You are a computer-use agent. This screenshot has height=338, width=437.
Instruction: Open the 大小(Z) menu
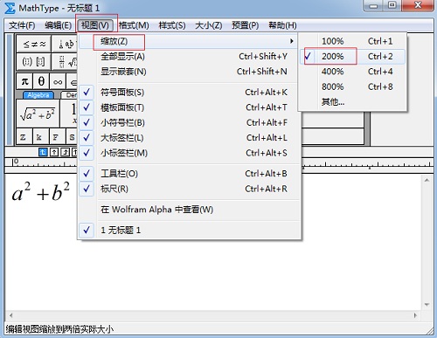(x=209, y=25)
